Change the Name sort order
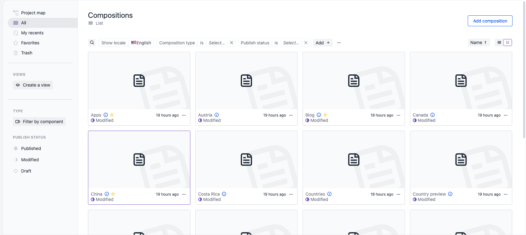 [x=479, y=42]
